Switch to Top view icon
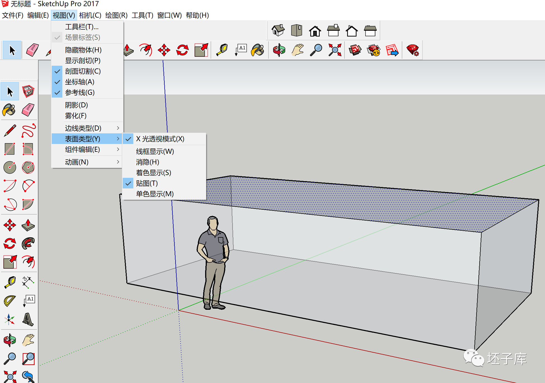The image size is (545, 383). [x=297, y=30]
